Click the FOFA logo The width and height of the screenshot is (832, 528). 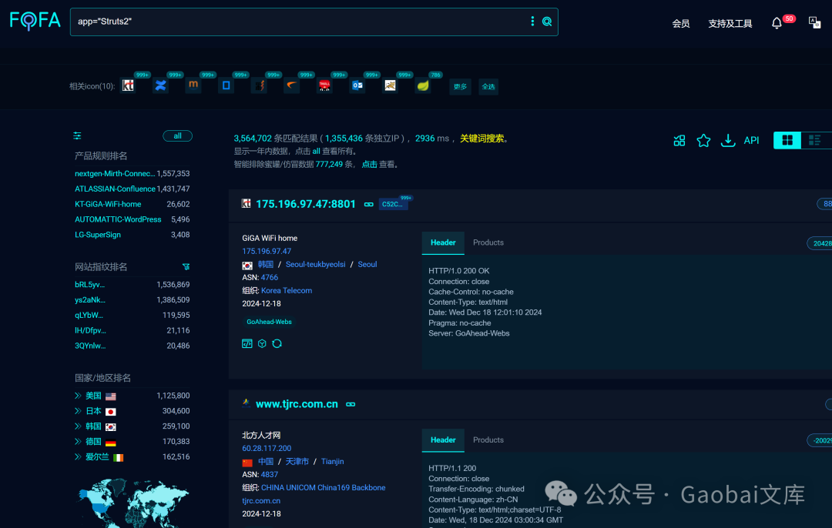click(x=35, y=21)
